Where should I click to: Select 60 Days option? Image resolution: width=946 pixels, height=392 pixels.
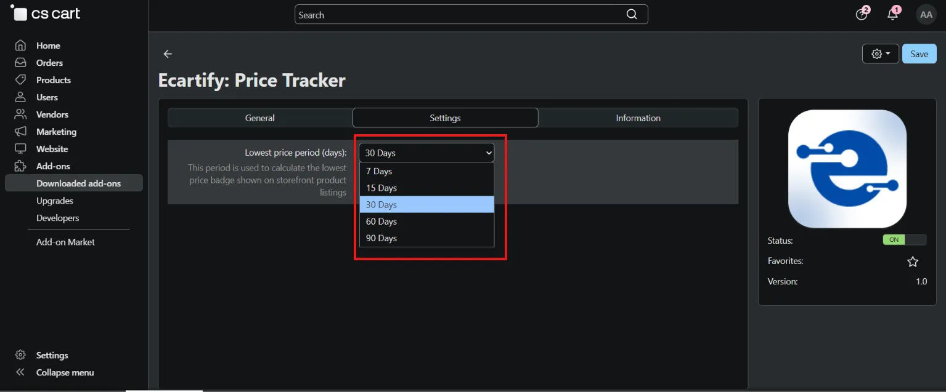point(426,222)
